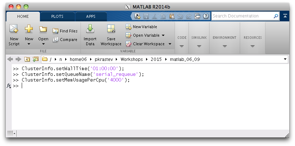
Task: Minimize the toolstrip ribbon
Action: (x=285, y=16)
